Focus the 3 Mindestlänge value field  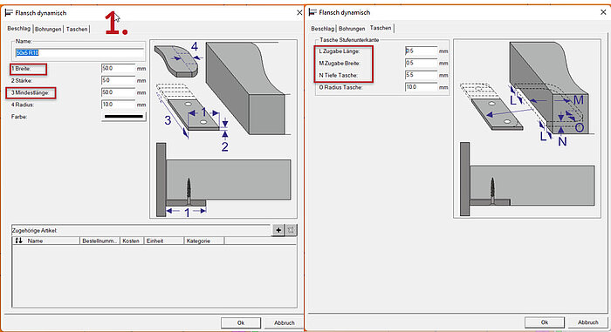pos(118,92)
